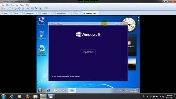
Task: Open clock gadget options wrench icon
Action: tap(138, 20)
